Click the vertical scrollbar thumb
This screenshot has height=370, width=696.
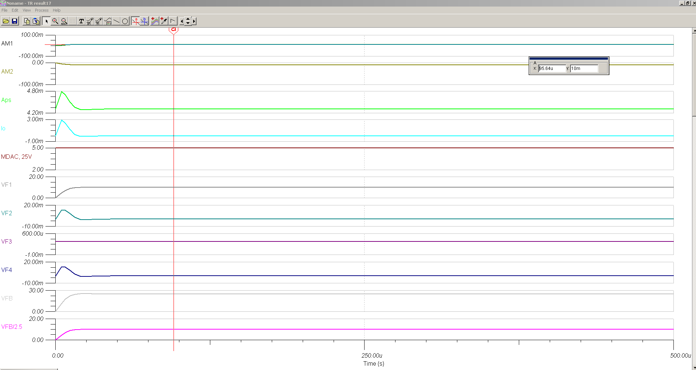click(694, 75)
